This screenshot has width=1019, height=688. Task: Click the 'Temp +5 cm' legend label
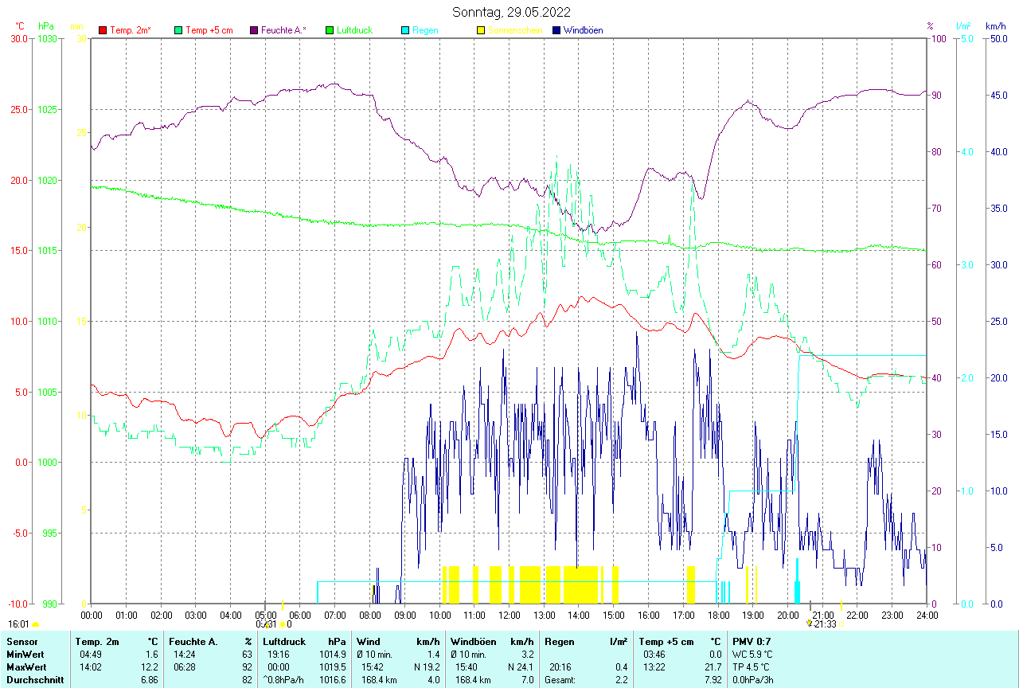(209, 30)
